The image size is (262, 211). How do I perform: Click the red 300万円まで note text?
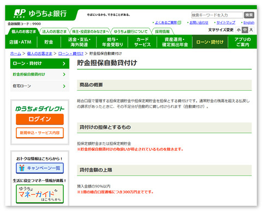(x=115, y=192)
